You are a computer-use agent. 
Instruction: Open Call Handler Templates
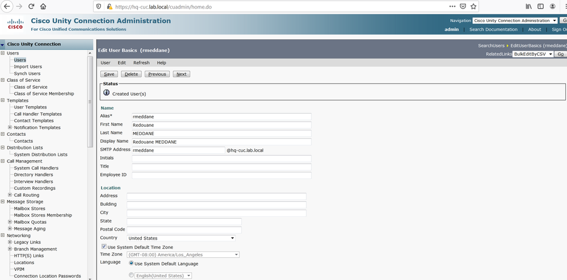point(37,114)
